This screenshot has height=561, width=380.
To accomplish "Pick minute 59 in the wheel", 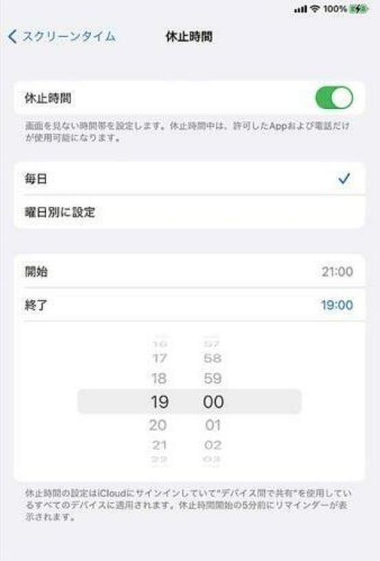I will pyautogui.click(x=212, y=379).
